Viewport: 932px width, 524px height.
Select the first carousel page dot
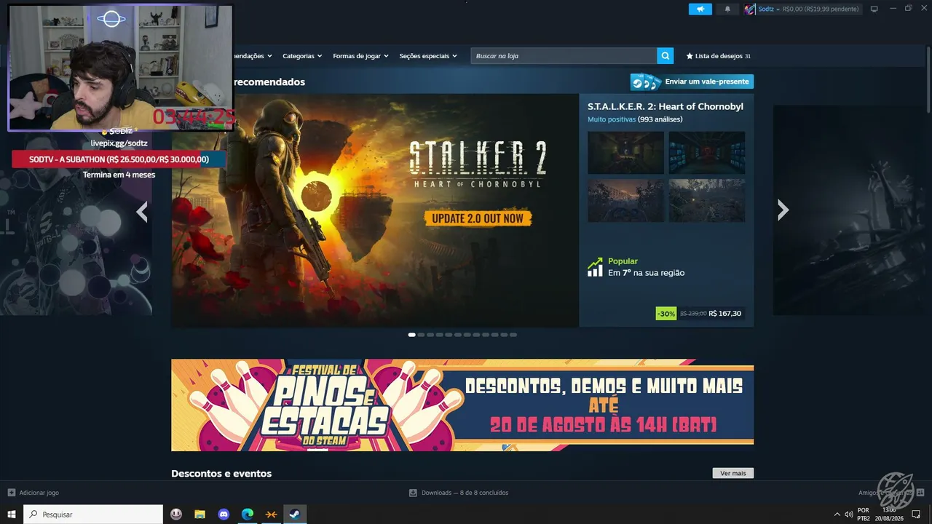click(x=412, y=335)
